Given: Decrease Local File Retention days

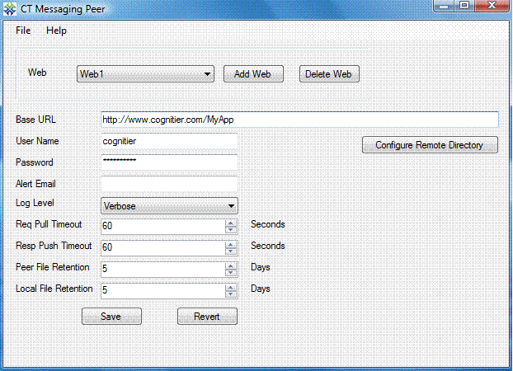Looking at the screenshot, I should [231, 294].
